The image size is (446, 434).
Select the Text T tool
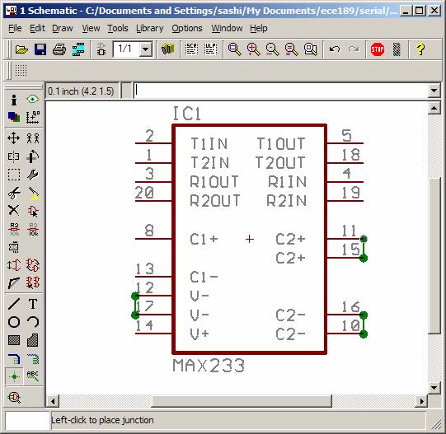(33, 304)
